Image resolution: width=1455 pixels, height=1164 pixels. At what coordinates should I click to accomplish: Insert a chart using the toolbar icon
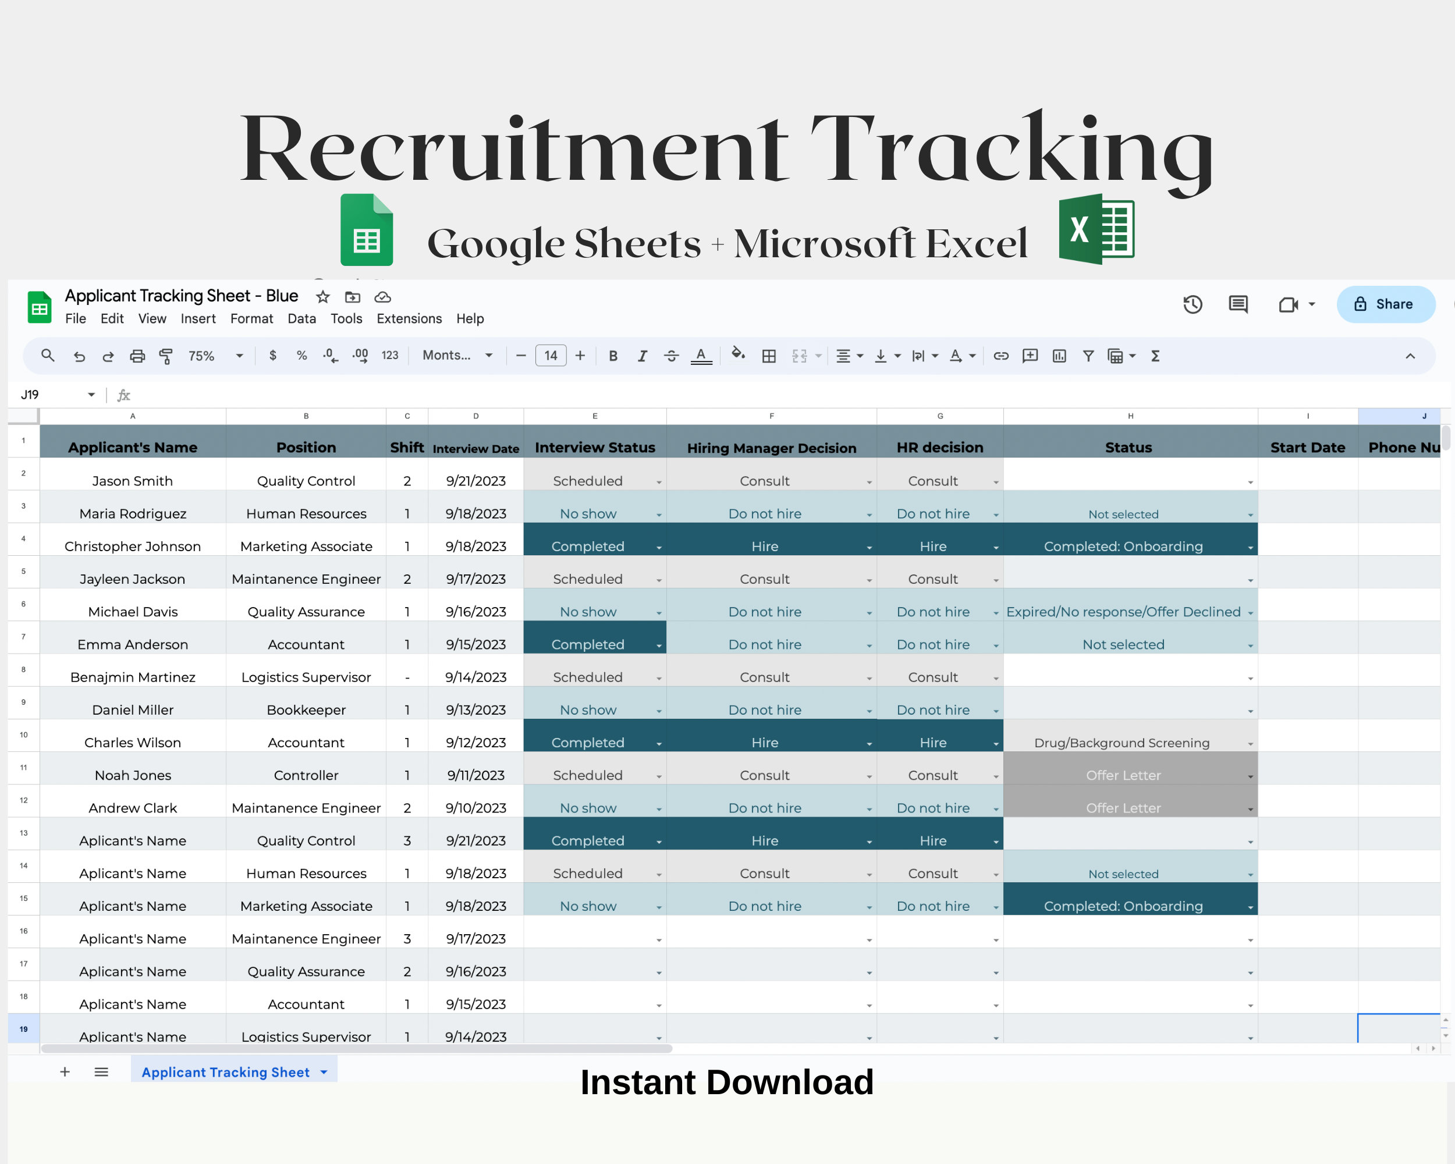tap(1059, 356)
